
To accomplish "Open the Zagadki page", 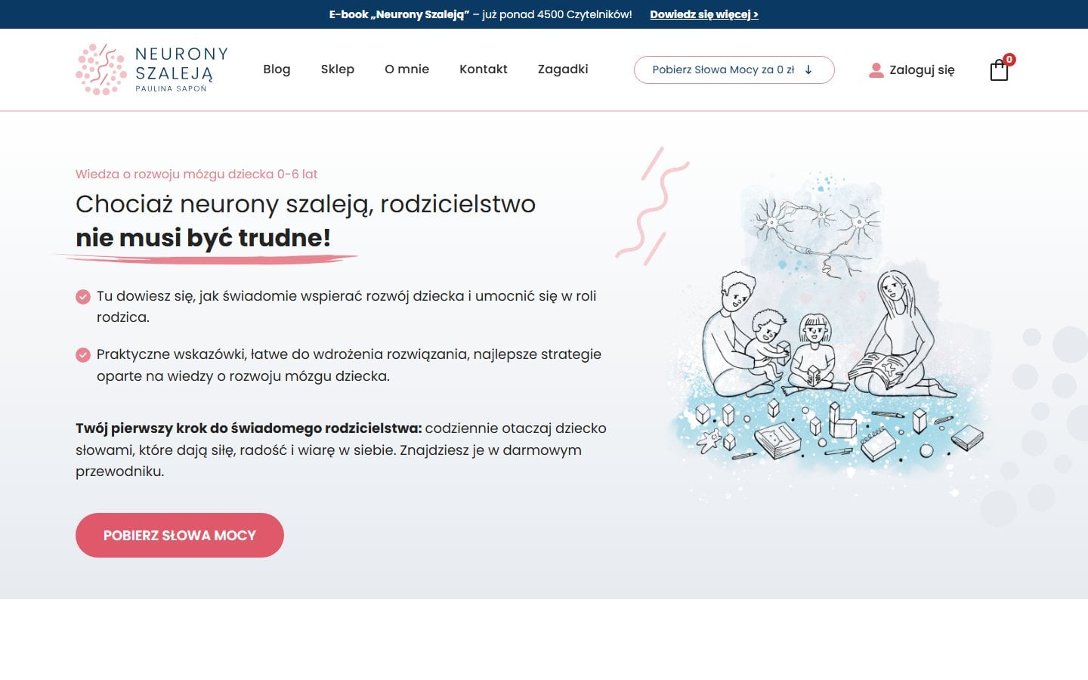I will click(562, 70).
